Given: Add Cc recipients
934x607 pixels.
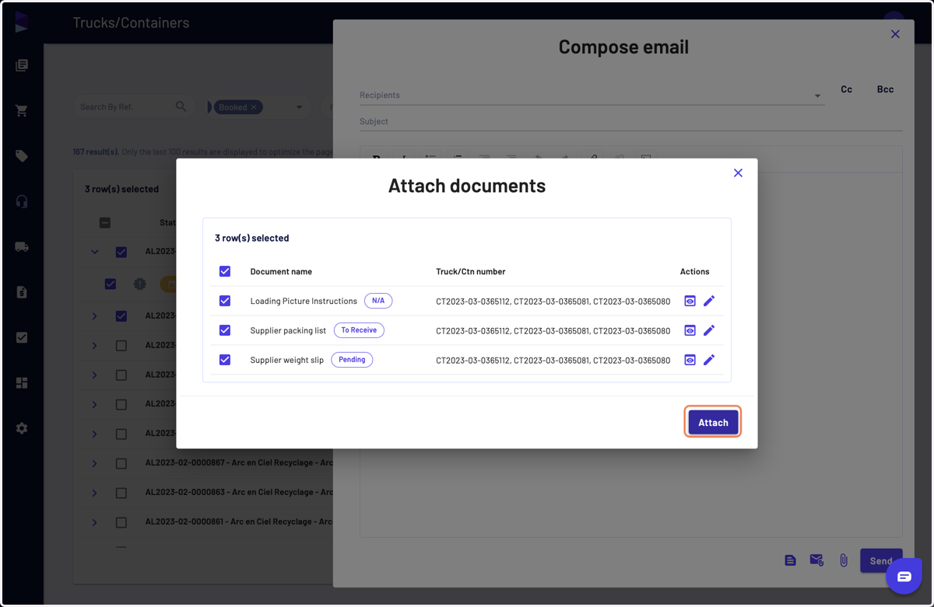Looking at the screenshot, I should pyautogui.click(x=847, y=89).
